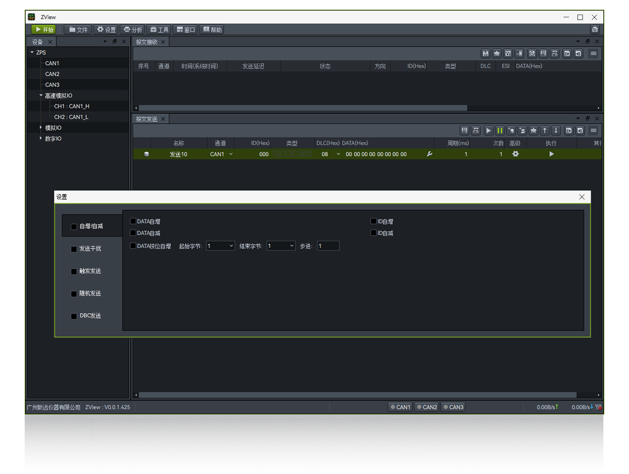Expand the 模拟IO tree node
This screenshot has width=629, height=474.
pyautogui.click(x=41, y=128)
